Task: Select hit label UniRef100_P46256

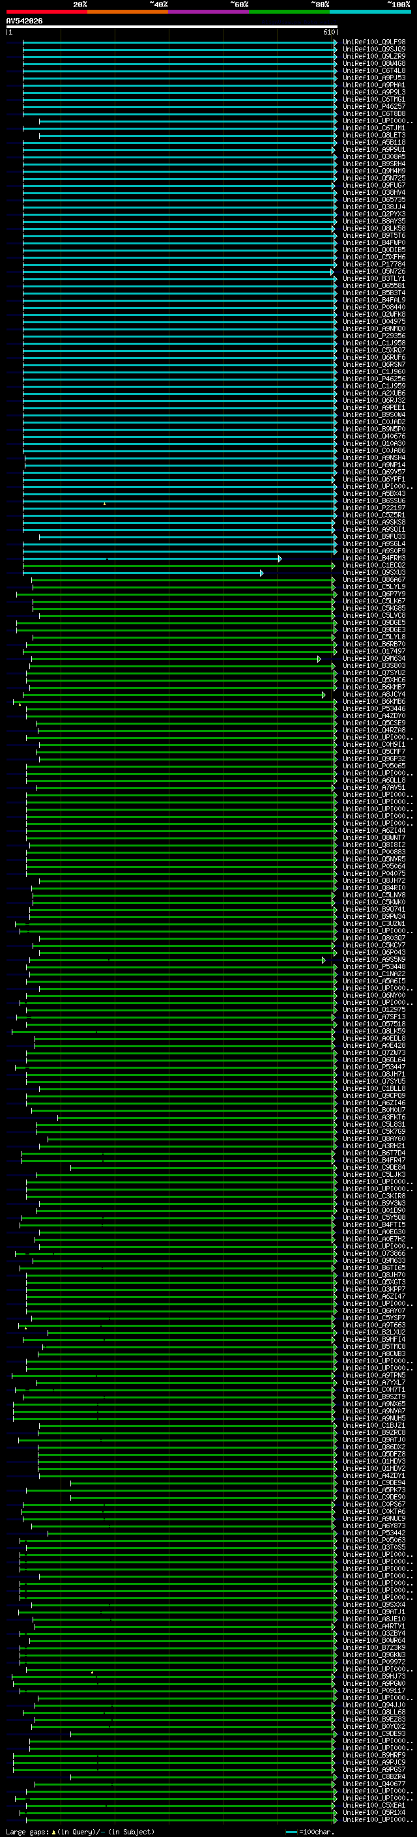Action: [x=374, y=379]
